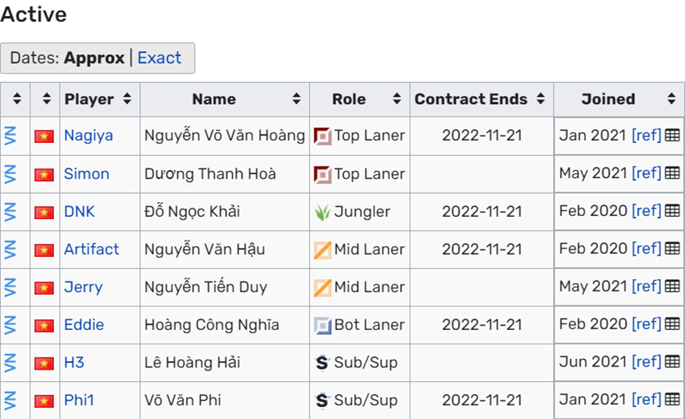This screenshot has height=419, width=685.
Task: Click the Jungler role icon for DNK
Action: coord(323,212)
